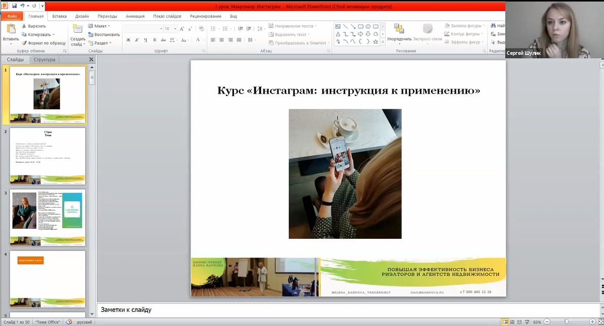Select the right arrow block shape
The width and height of the screenshot is (604, 326).
[x=360, y=34]
